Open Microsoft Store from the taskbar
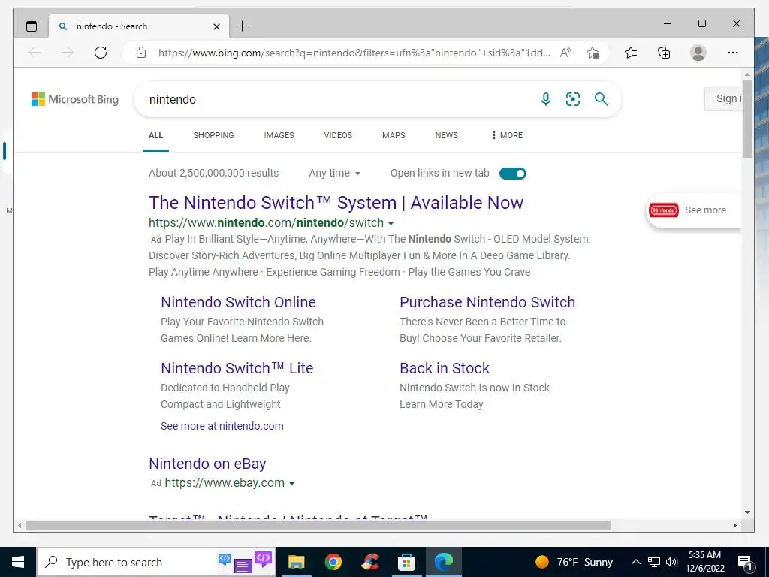This screenshot has height=577, width=769. 406,562
